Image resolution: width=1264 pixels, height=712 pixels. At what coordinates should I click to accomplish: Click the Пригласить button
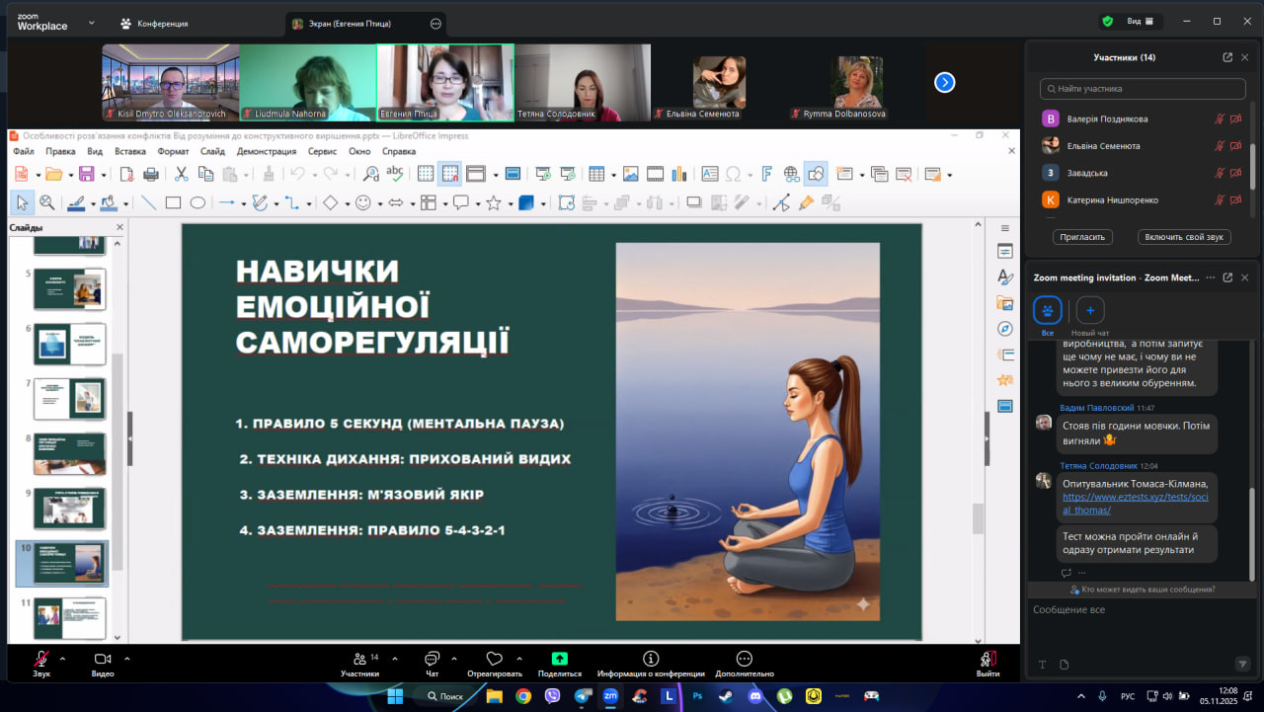click(1083, 237)
